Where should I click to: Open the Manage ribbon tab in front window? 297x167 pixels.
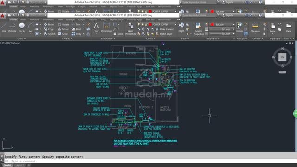71,19
